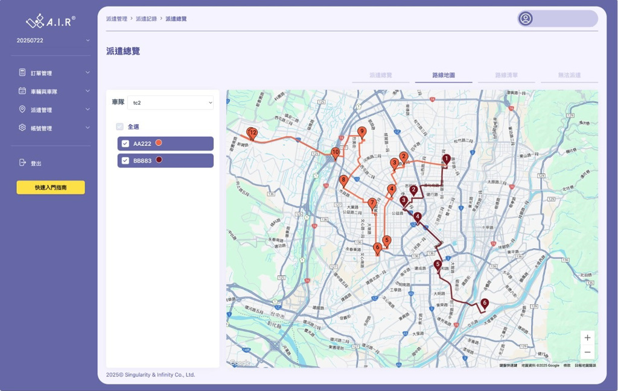618x391 pixels.
Task: Switch to the 無法派遣 tab
Action: (x=569, y=75)
